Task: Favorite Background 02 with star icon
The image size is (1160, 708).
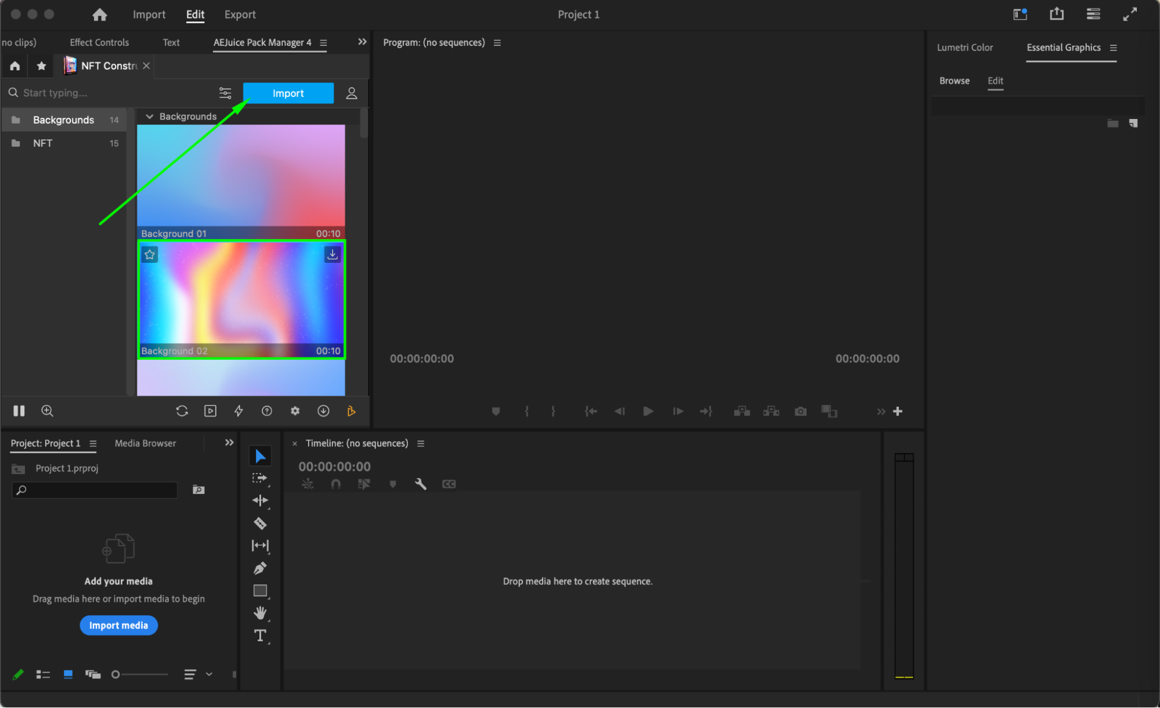Action: tap(150, 254)
